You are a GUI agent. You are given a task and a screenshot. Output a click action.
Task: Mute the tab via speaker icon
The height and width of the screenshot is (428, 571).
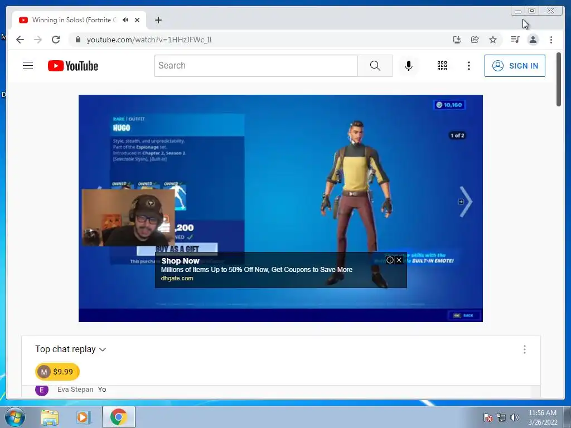[x=125, y=20]
